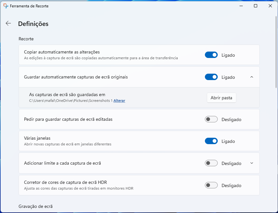
Task: Enable Corretor de cores de captura HDR
Action: 211,185
